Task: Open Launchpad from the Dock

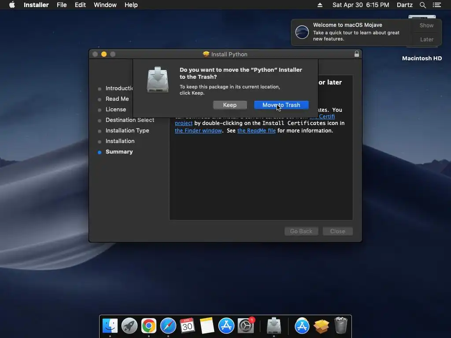Action: pos(129,326)
